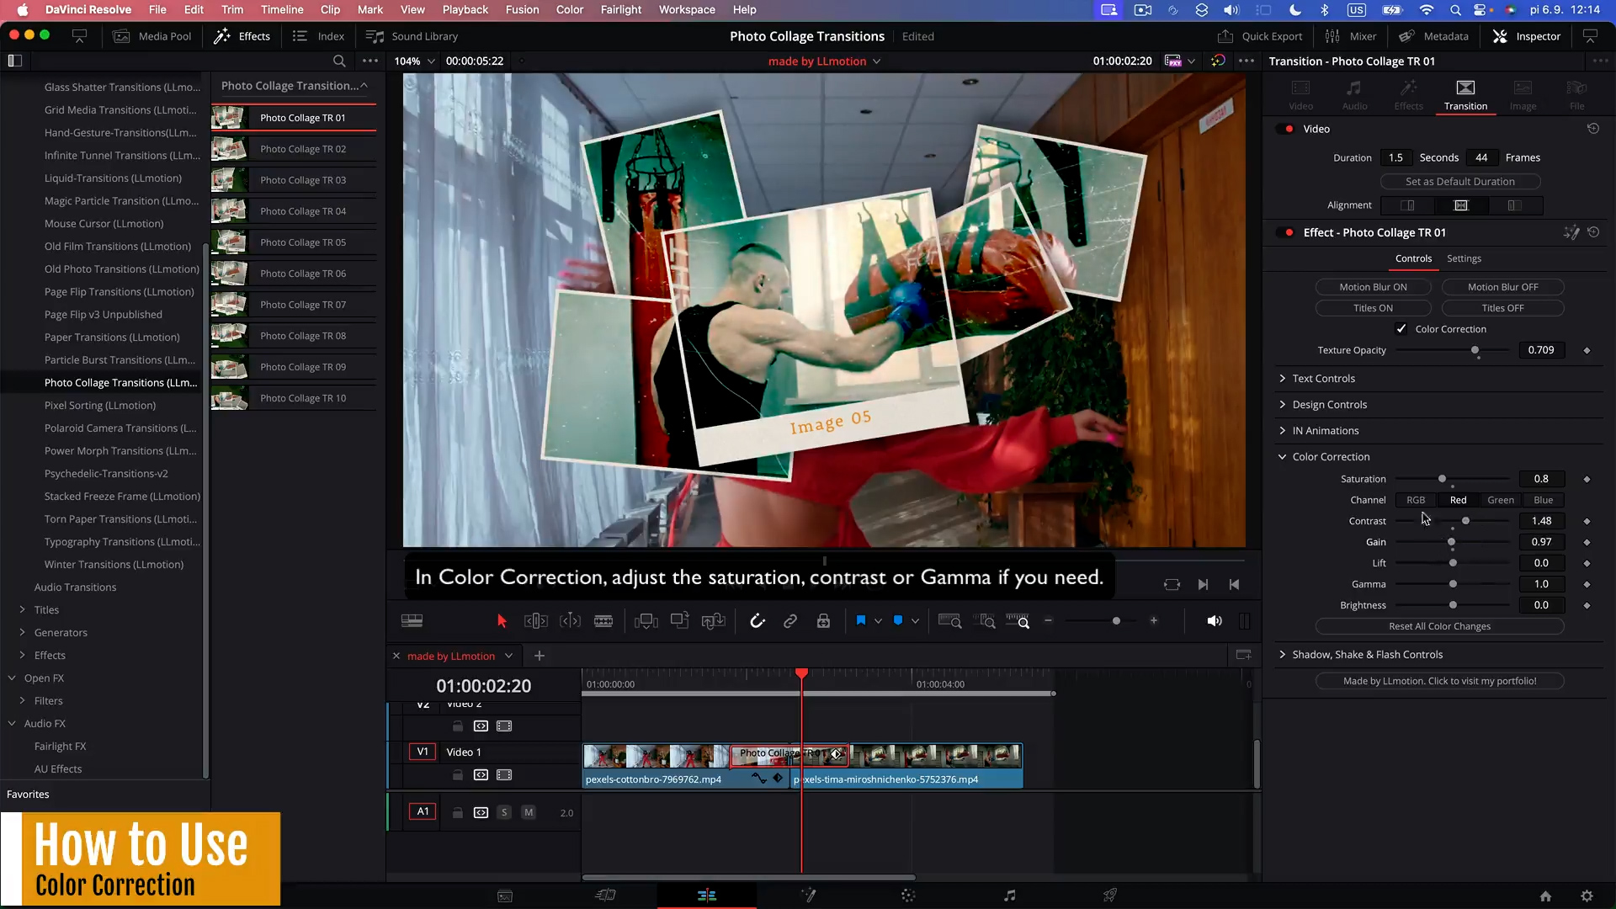Click the Quick Export icon
This screenshot has width=1616, height=909.
tap(1225, 36)
